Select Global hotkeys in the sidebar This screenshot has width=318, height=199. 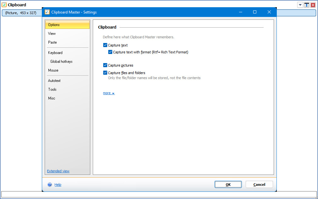(x=67, y=62)
